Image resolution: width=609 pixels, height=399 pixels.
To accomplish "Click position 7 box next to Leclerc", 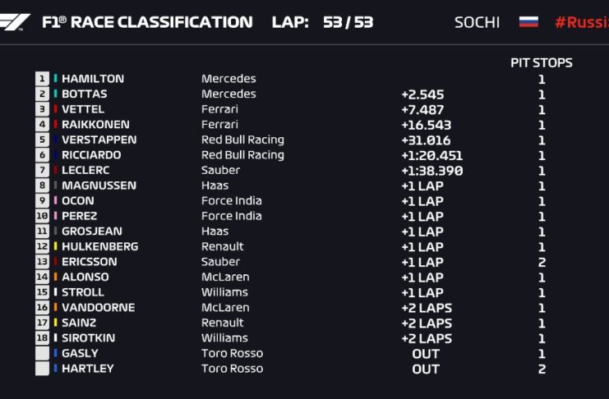I will click(42, 171).
